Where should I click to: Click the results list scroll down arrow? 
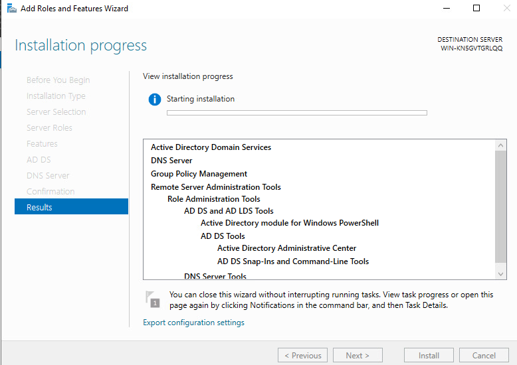pos(500,274)
